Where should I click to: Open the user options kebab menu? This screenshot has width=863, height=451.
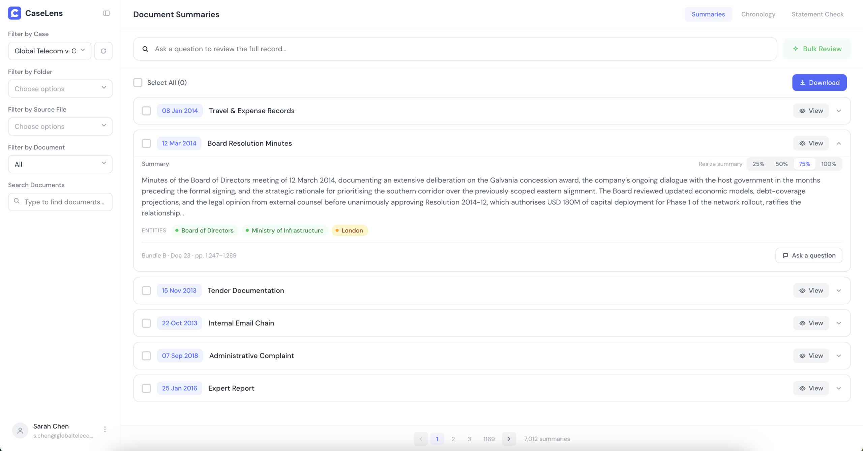[x=105, y=429]
